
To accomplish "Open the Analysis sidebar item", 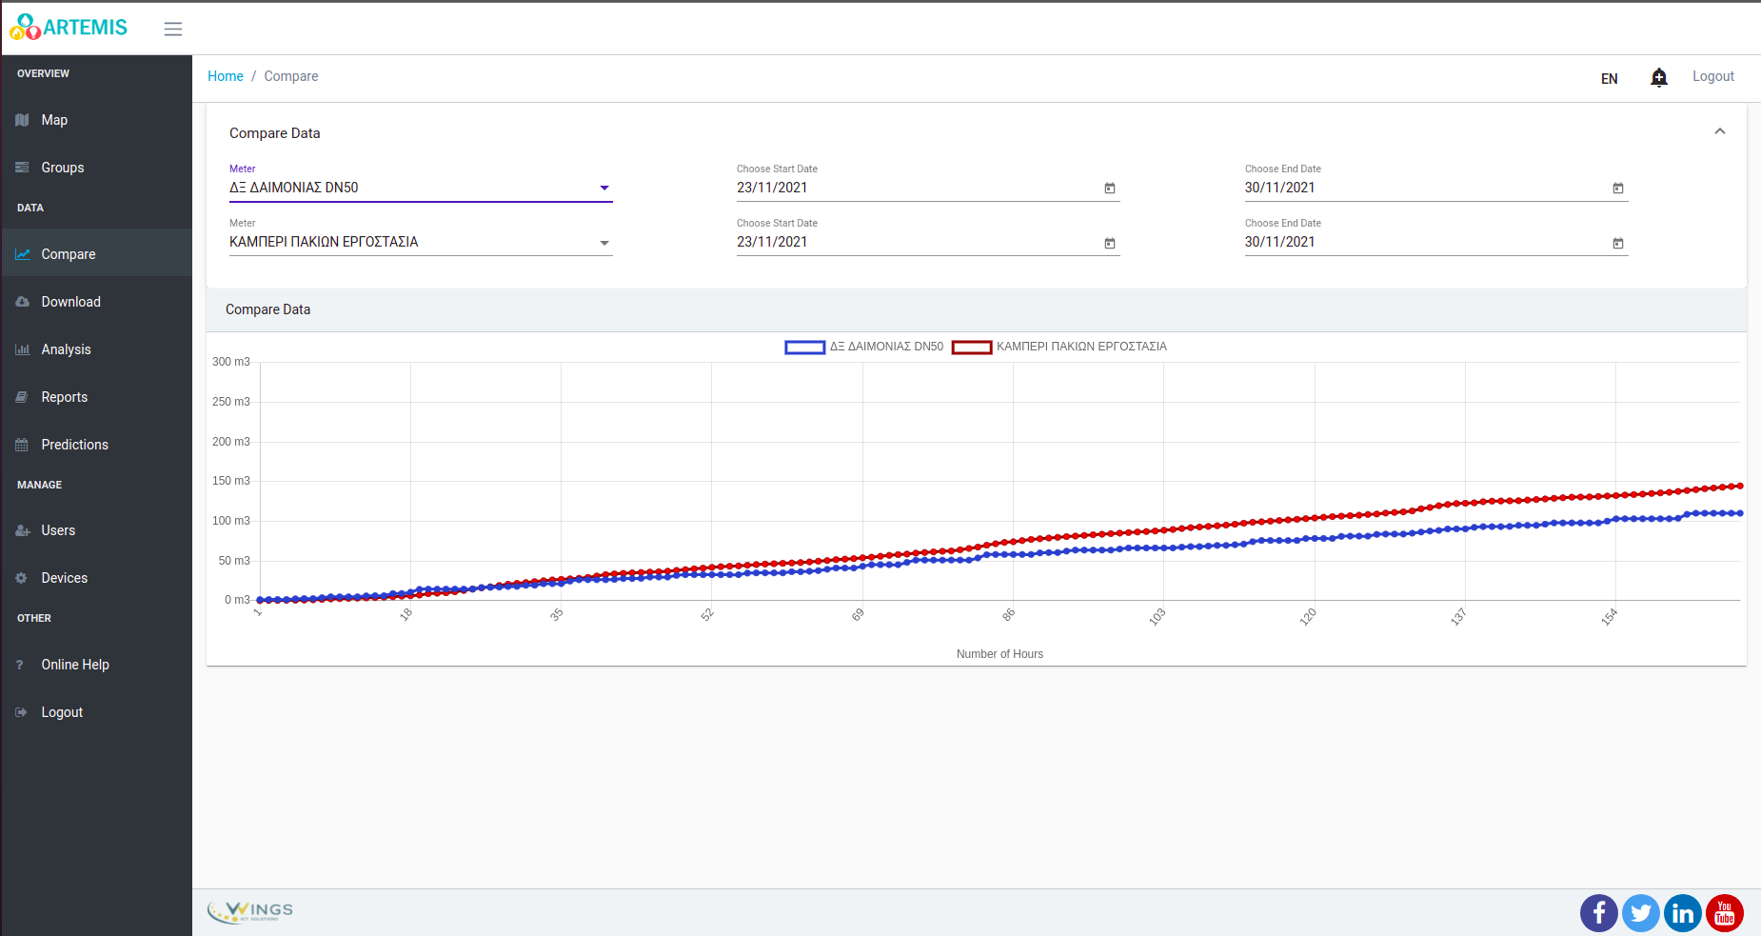I will pyautogui.click(x=66, y=349).
